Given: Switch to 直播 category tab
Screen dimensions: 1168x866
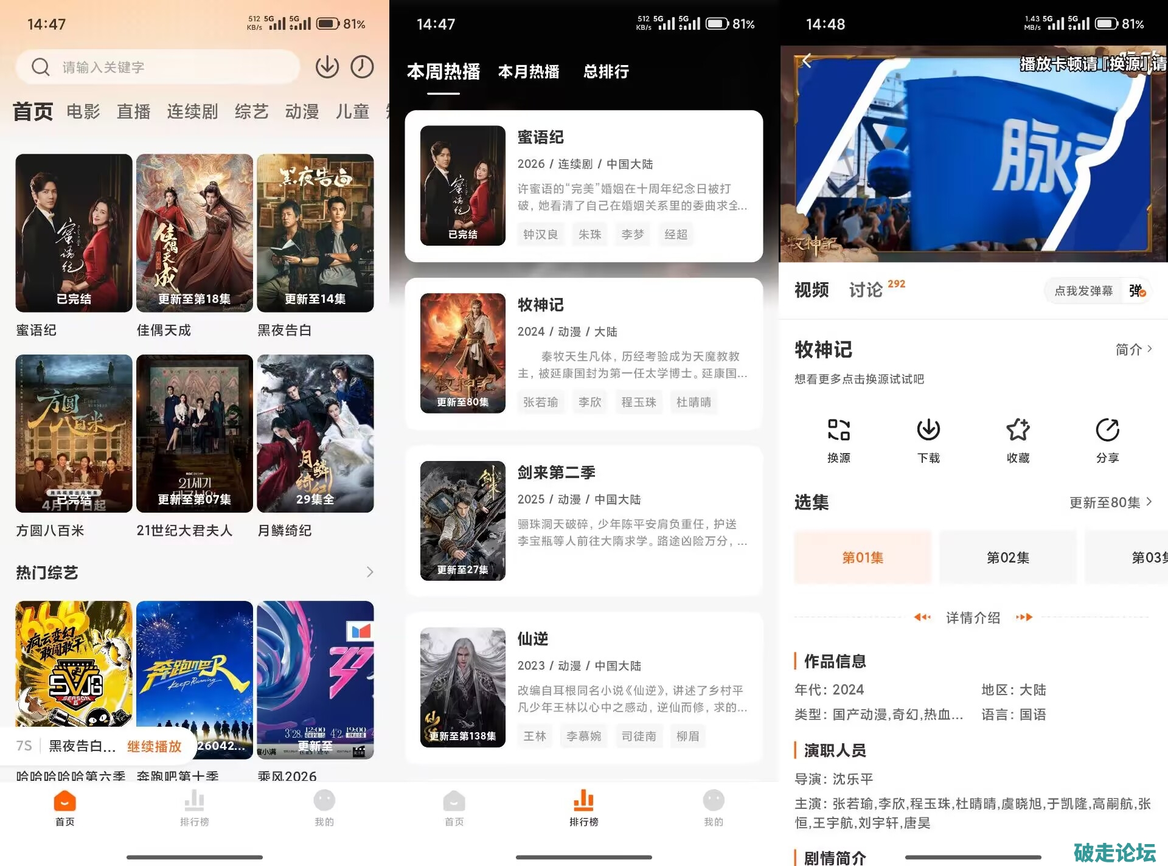Looking at the screenshot, I should [134, 112].
